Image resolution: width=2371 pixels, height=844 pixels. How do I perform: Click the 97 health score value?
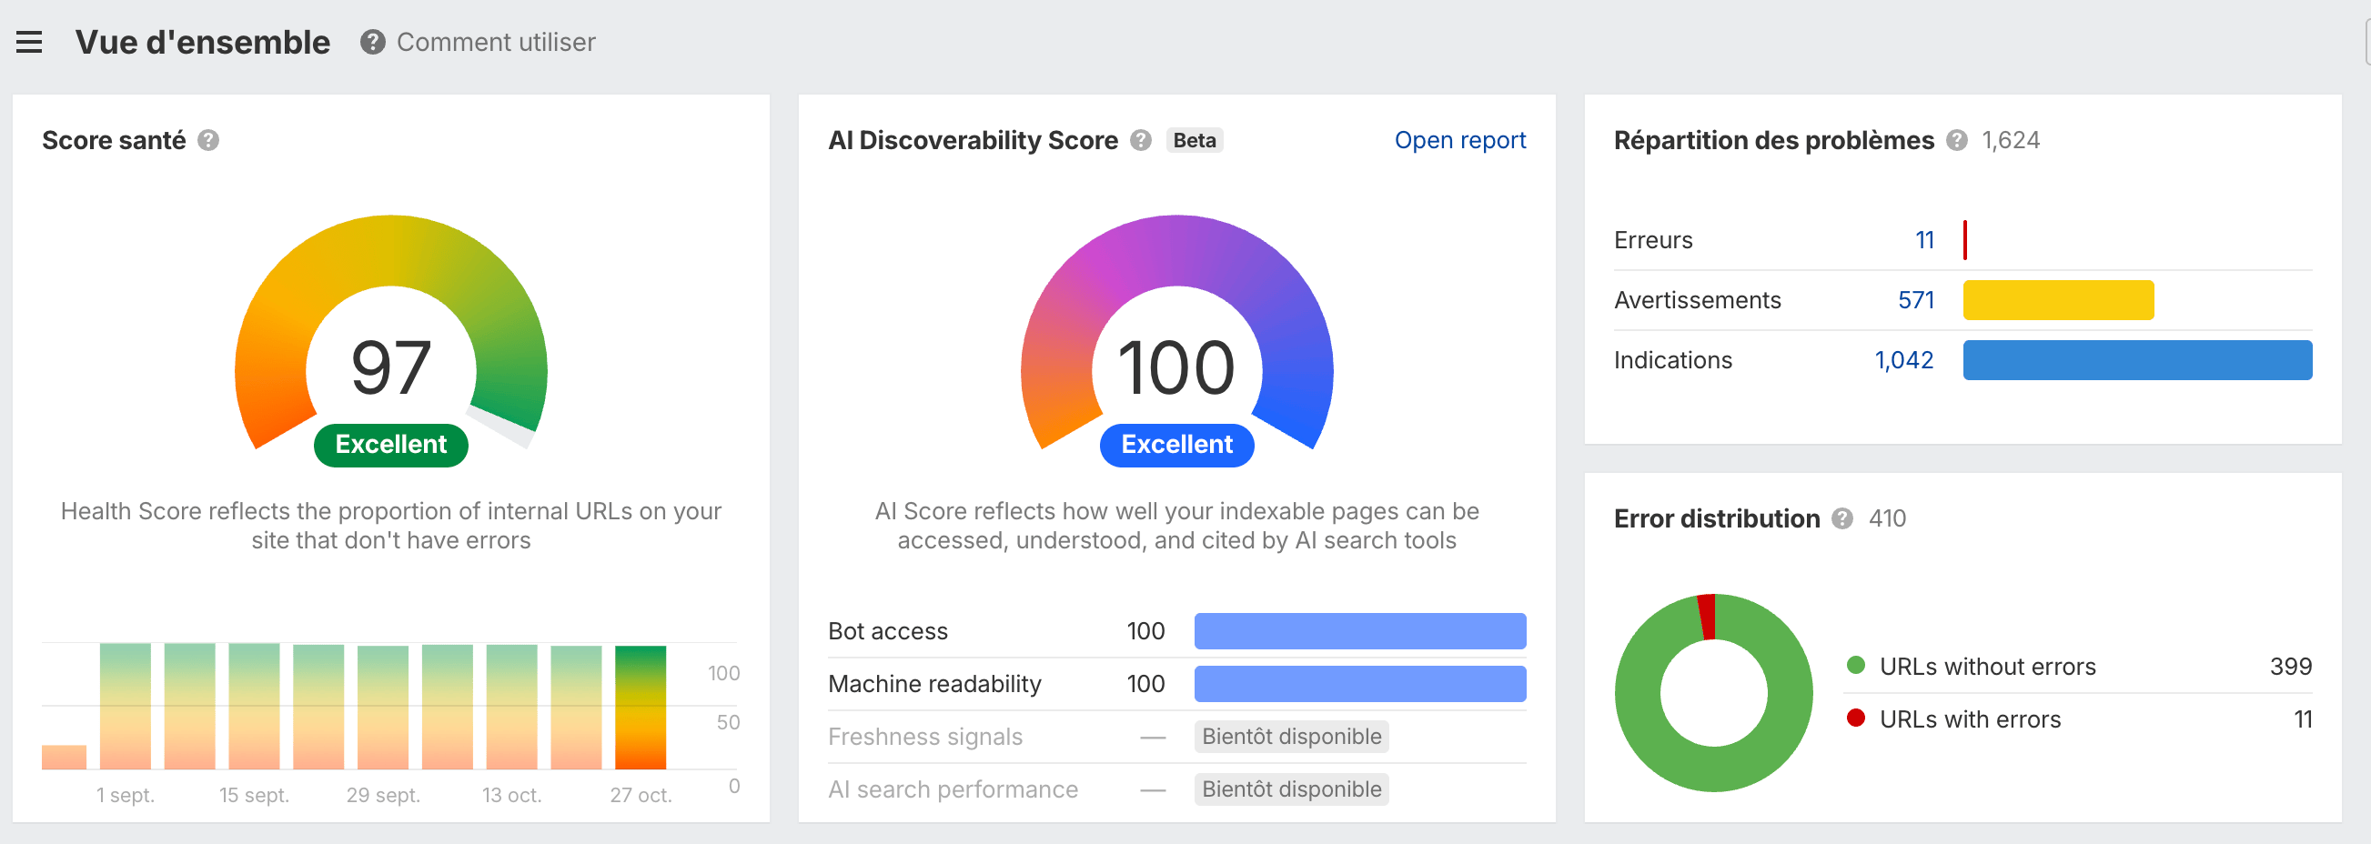[390, 367]
